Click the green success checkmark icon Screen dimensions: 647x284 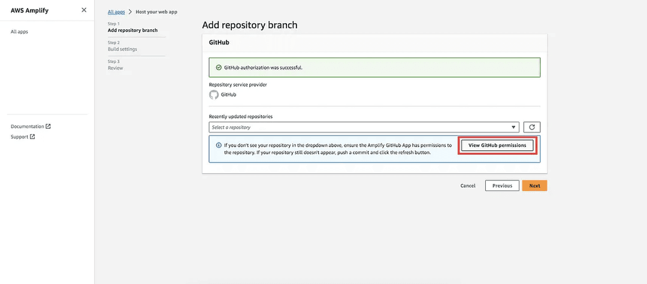219,67
